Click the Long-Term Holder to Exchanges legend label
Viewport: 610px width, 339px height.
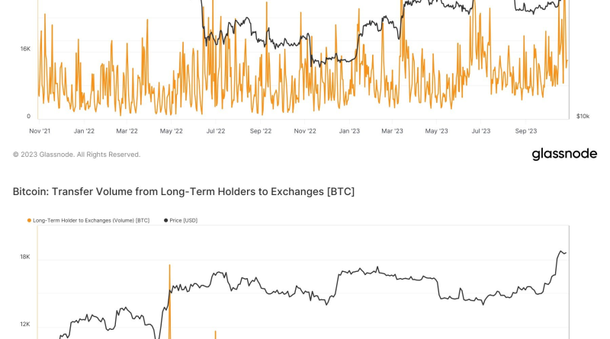click(91, 220)
